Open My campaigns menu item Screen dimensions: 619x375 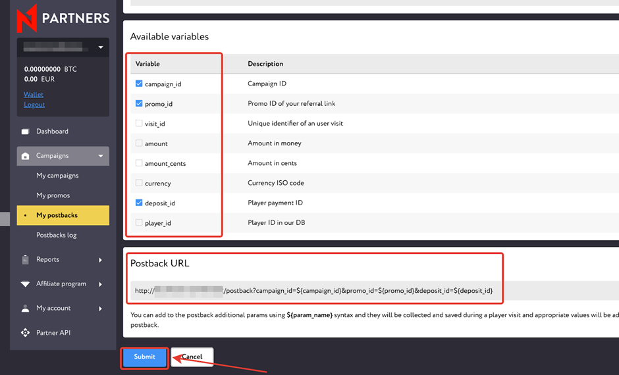coord(57,176)
